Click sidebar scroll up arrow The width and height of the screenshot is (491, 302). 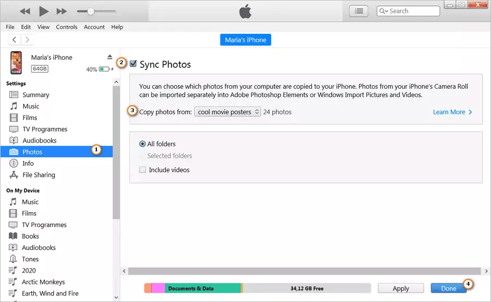tap(116, 82)
